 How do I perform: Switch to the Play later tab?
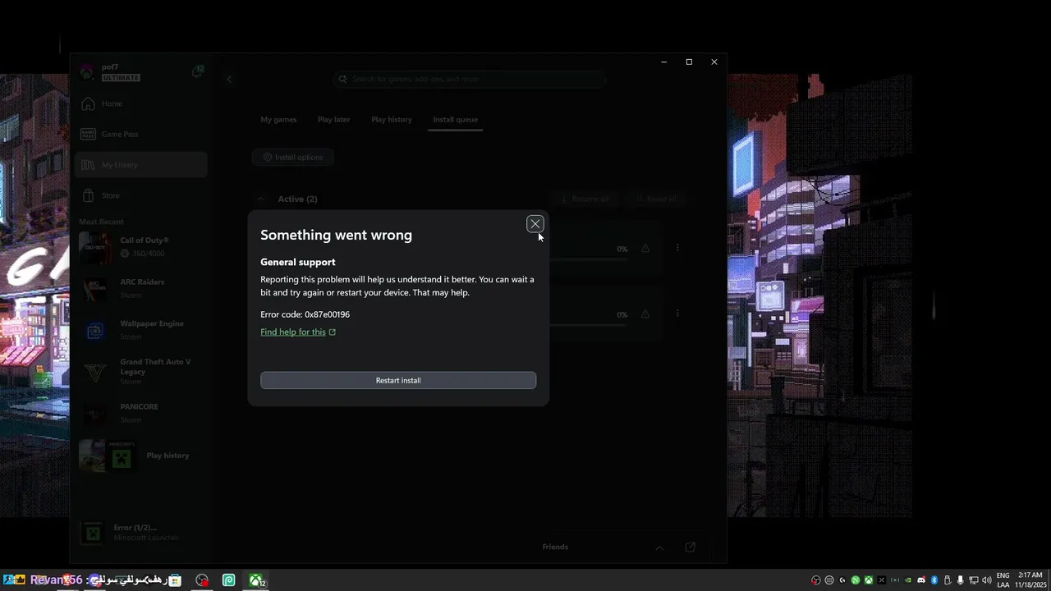(x=333, y=119)
